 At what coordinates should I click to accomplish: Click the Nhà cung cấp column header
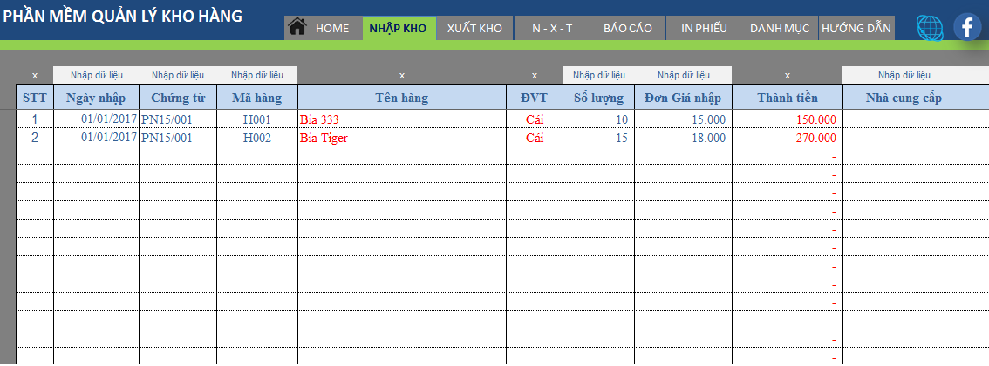[904, 98]
